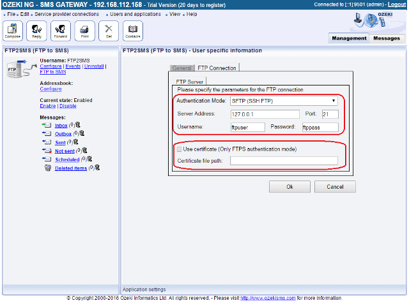Open the Not sent folder link
The height and width of the screenshot is (303, 409).
point(65,151)
